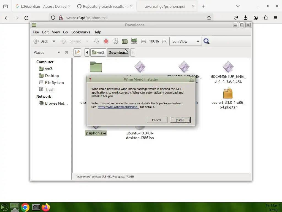The height and width of the screenshot is (212, 282).
Task: Open the Edit menu
Action: (x=45, y=32)
